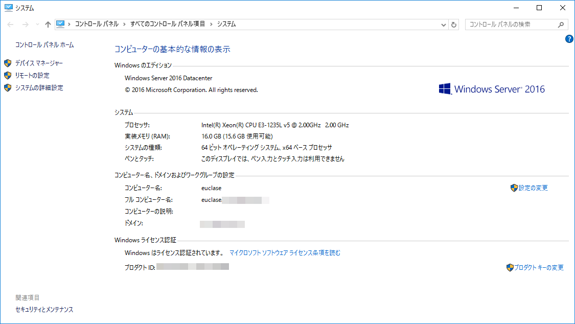This screenshot has height=324, width=575.
Task: Click shield icon beside リモートの設定
Action: [8, 76]
